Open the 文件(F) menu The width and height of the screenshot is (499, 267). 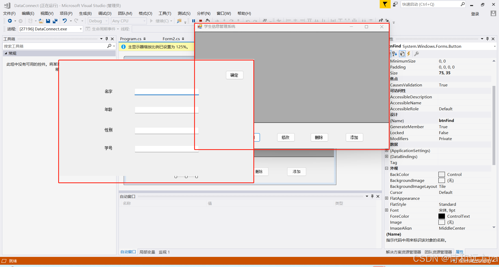coord(9,13)
